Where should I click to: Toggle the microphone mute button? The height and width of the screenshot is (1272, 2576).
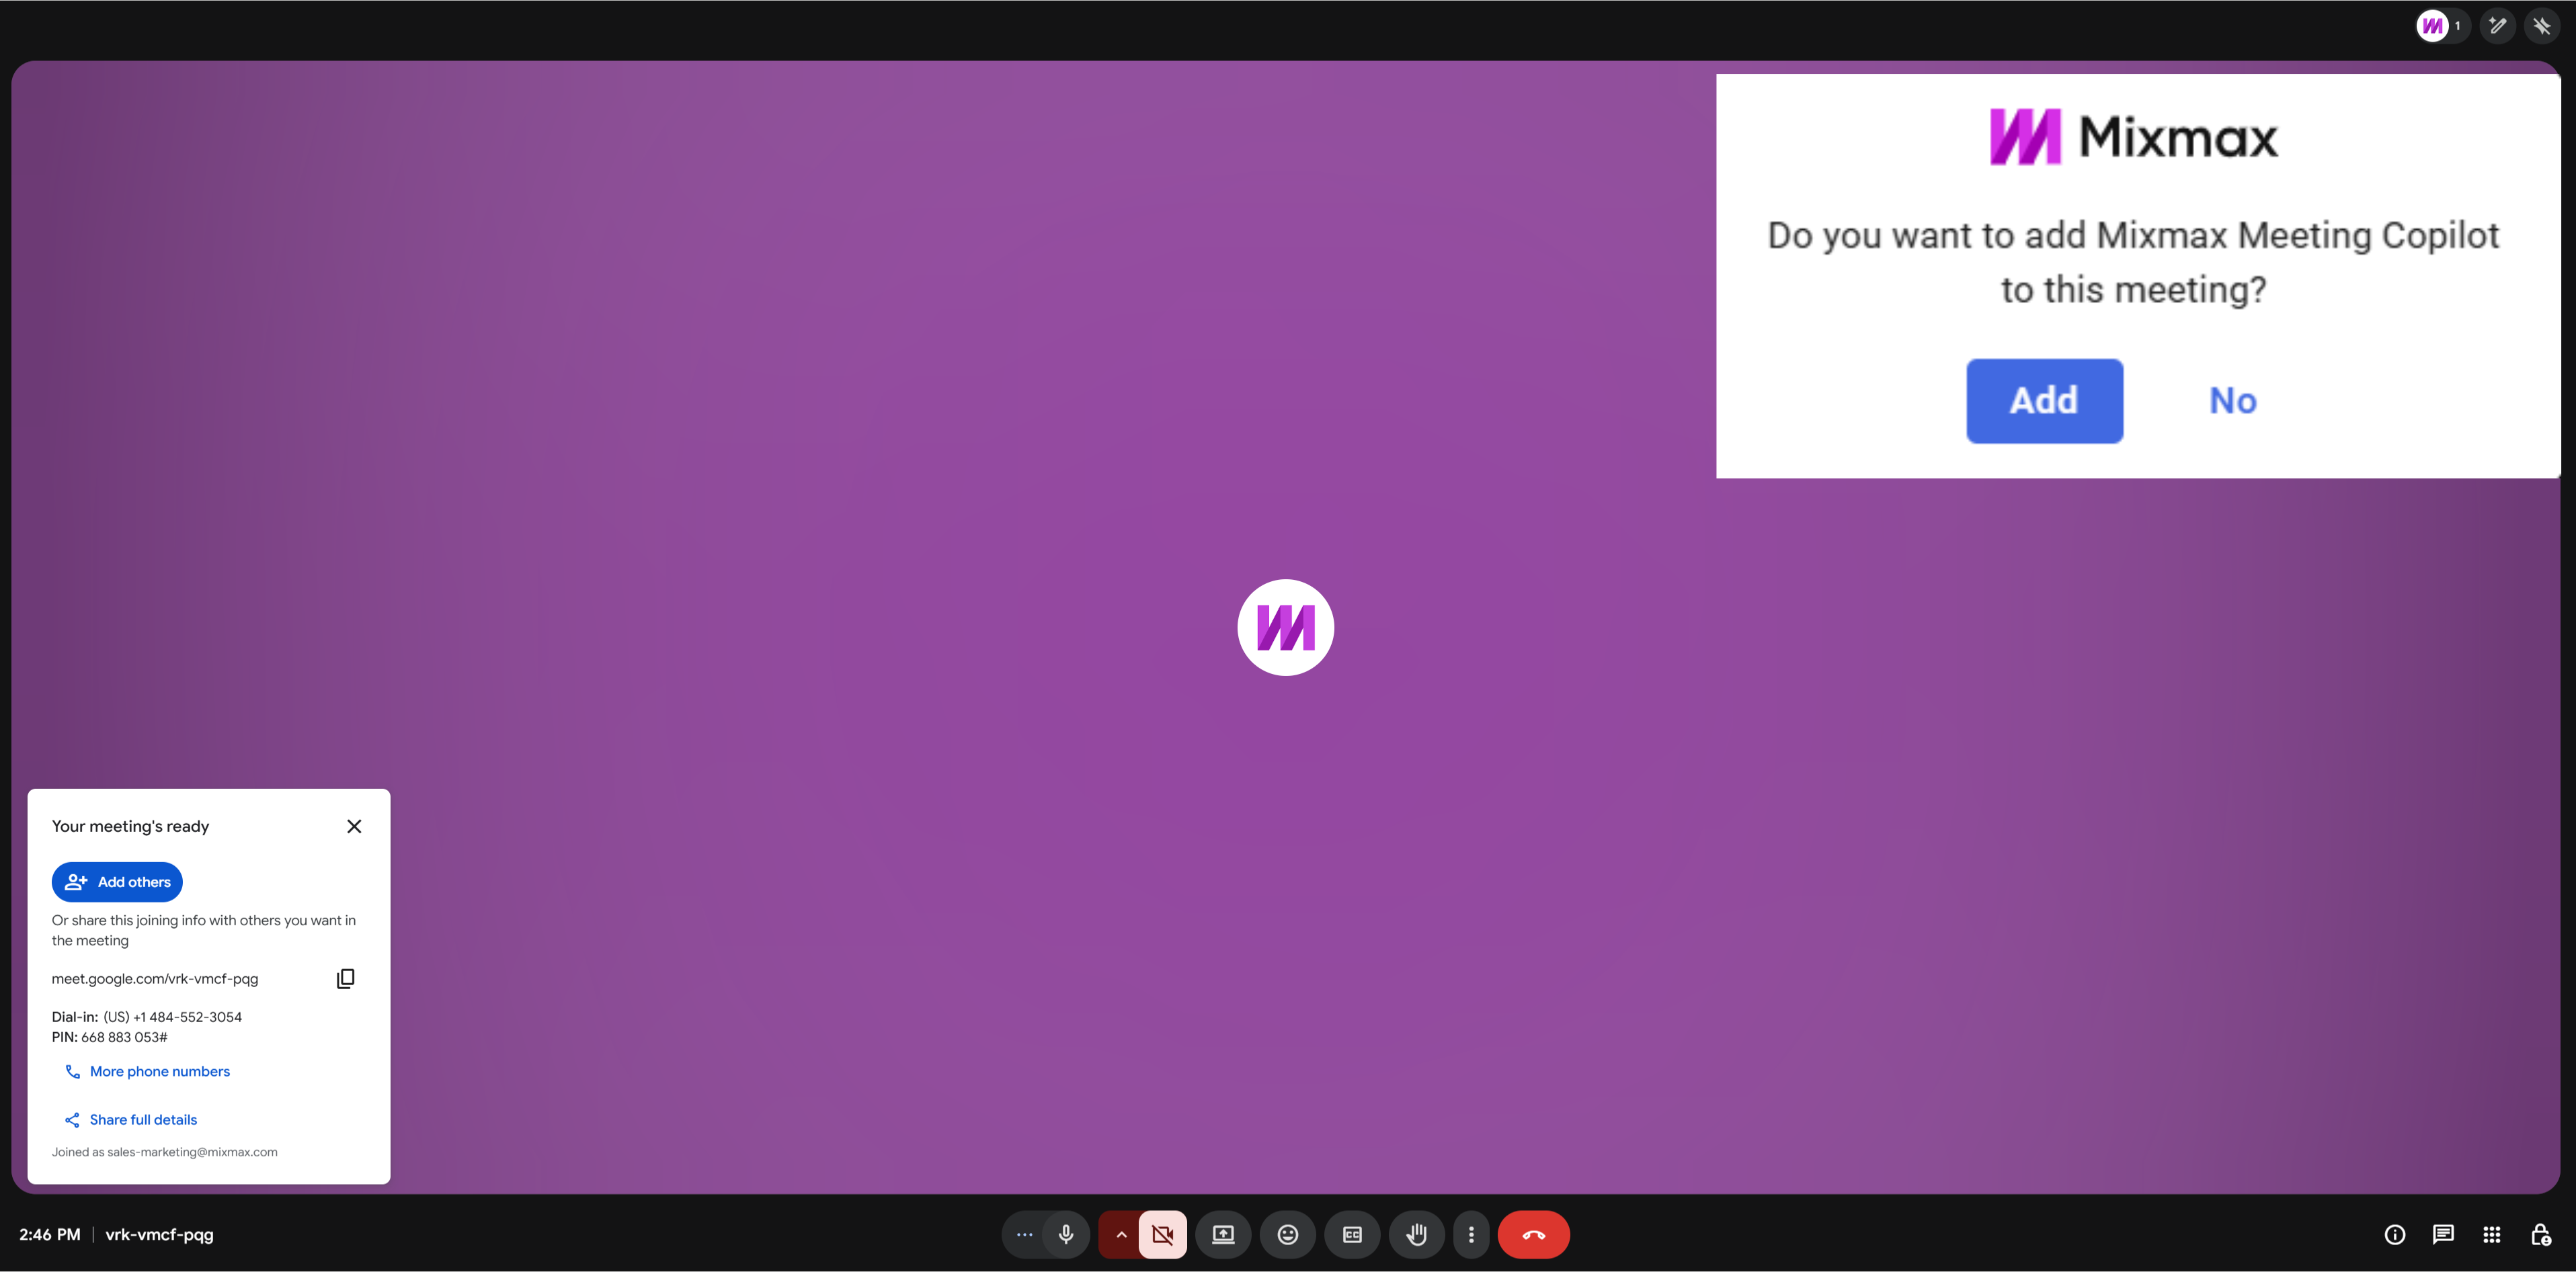[1066, 1234]
